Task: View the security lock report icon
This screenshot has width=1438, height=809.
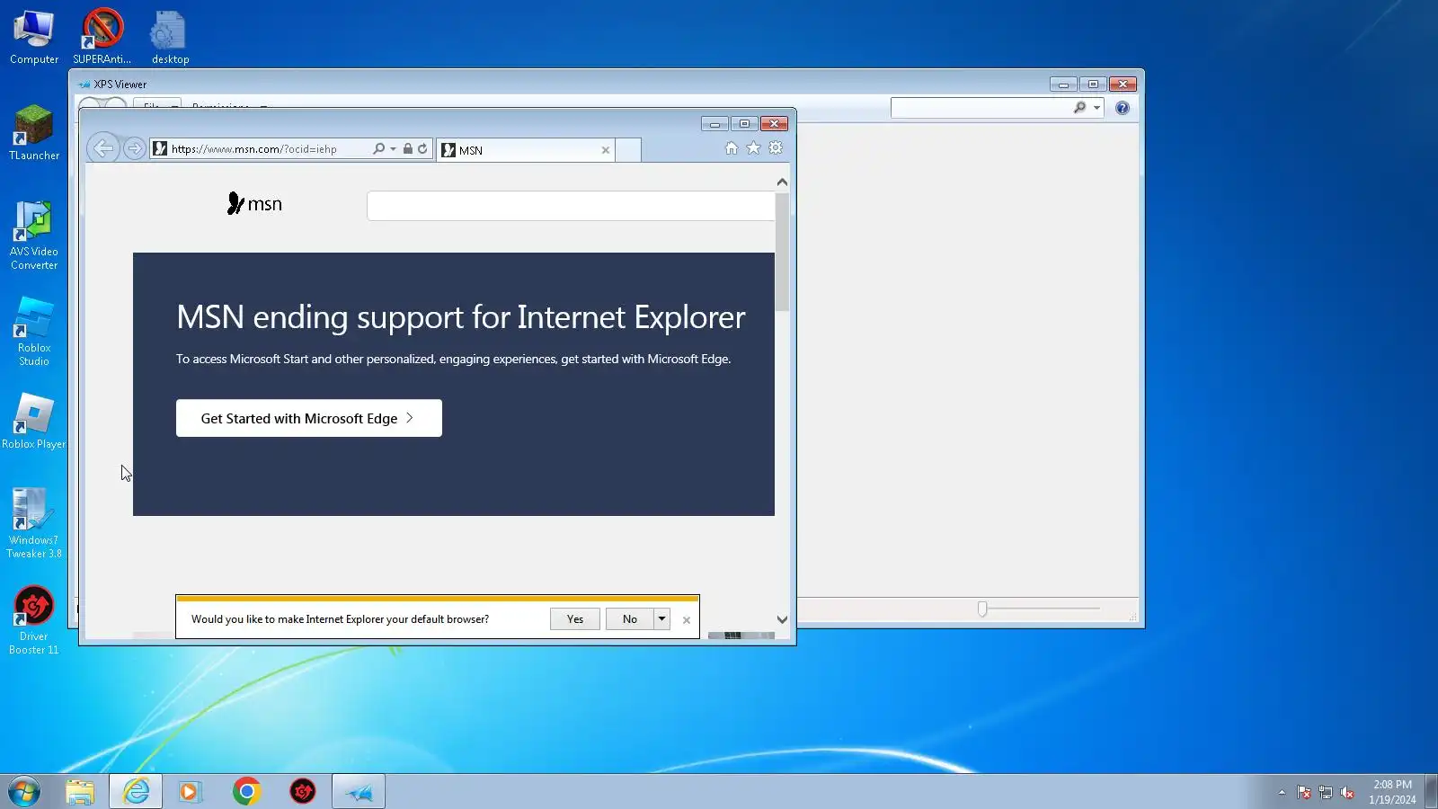Action: 408,149
